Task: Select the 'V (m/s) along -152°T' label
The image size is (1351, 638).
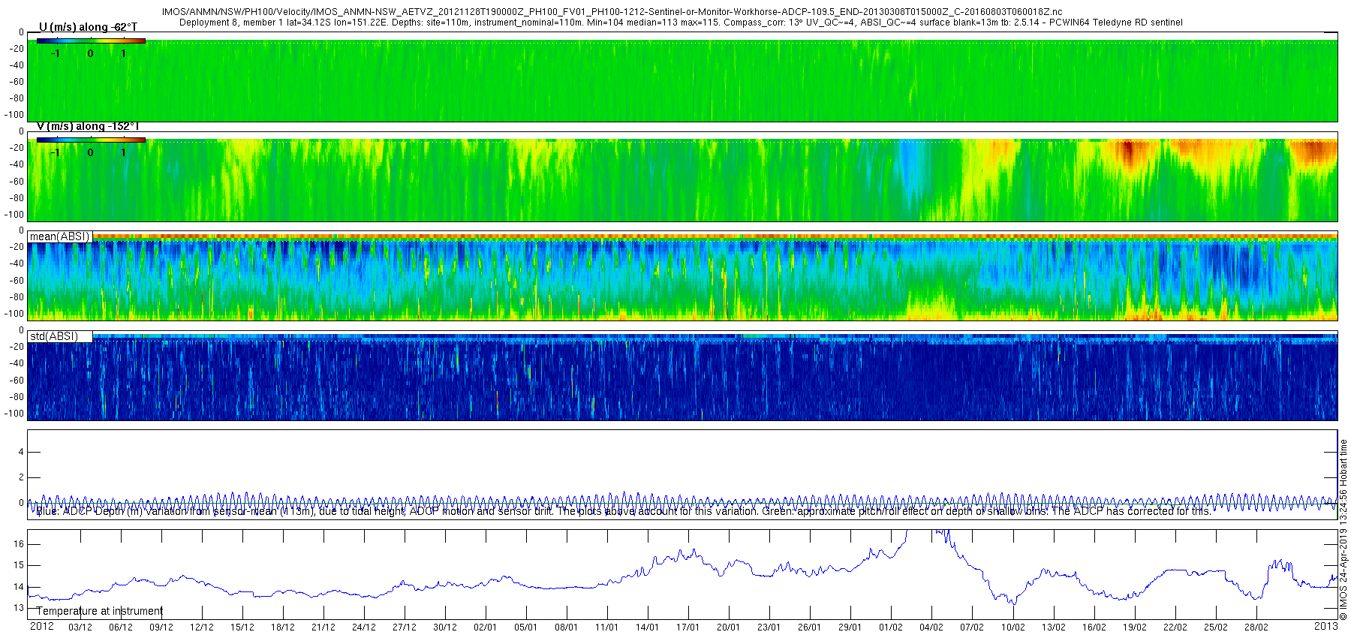Action: 88,126
